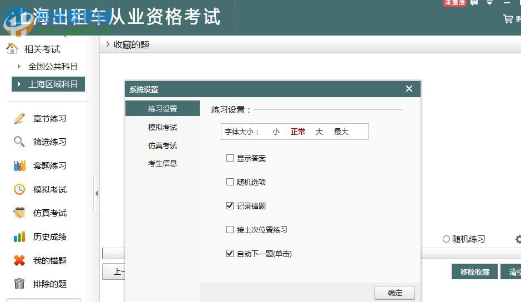521x302 pixels.
Task: Click the 收藏的题 breadcrumb text
Action: [x=131, y=44]
